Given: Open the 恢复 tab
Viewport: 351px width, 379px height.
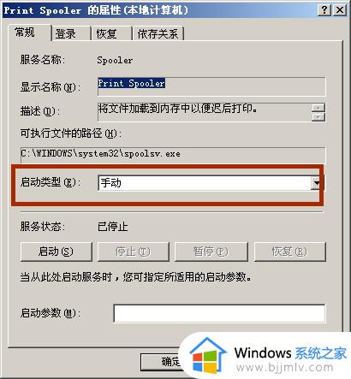Looking at the screenshot, I should [x=111, y=34].
